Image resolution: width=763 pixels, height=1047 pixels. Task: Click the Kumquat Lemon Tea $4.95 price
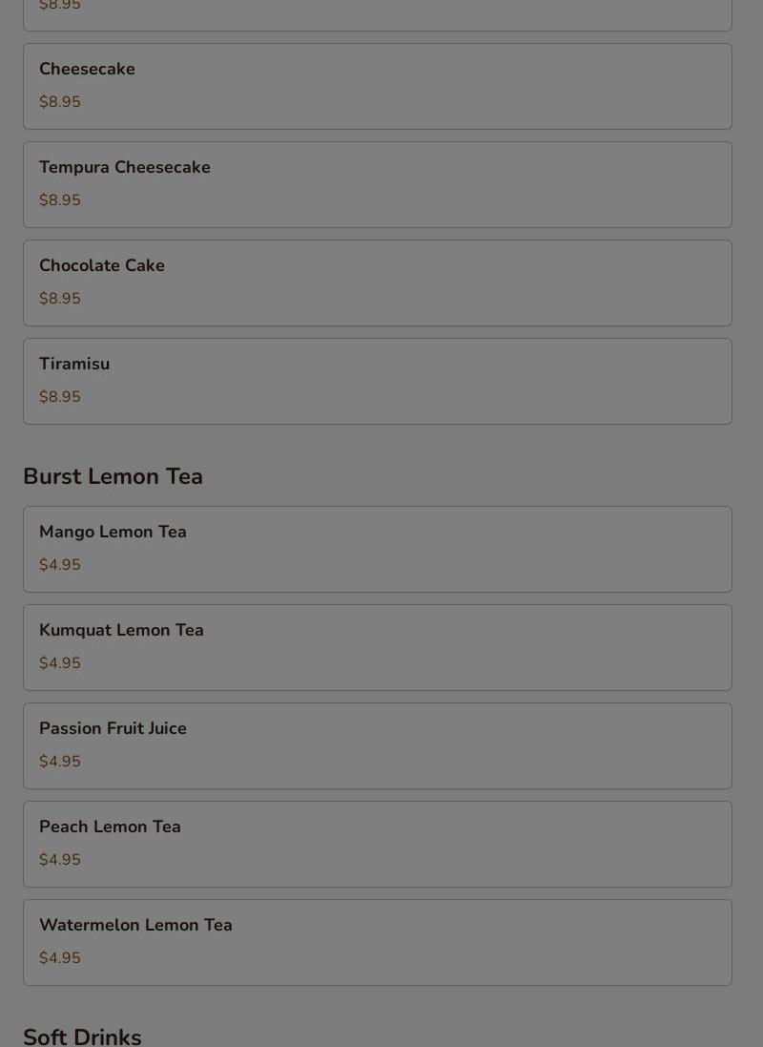59,663
